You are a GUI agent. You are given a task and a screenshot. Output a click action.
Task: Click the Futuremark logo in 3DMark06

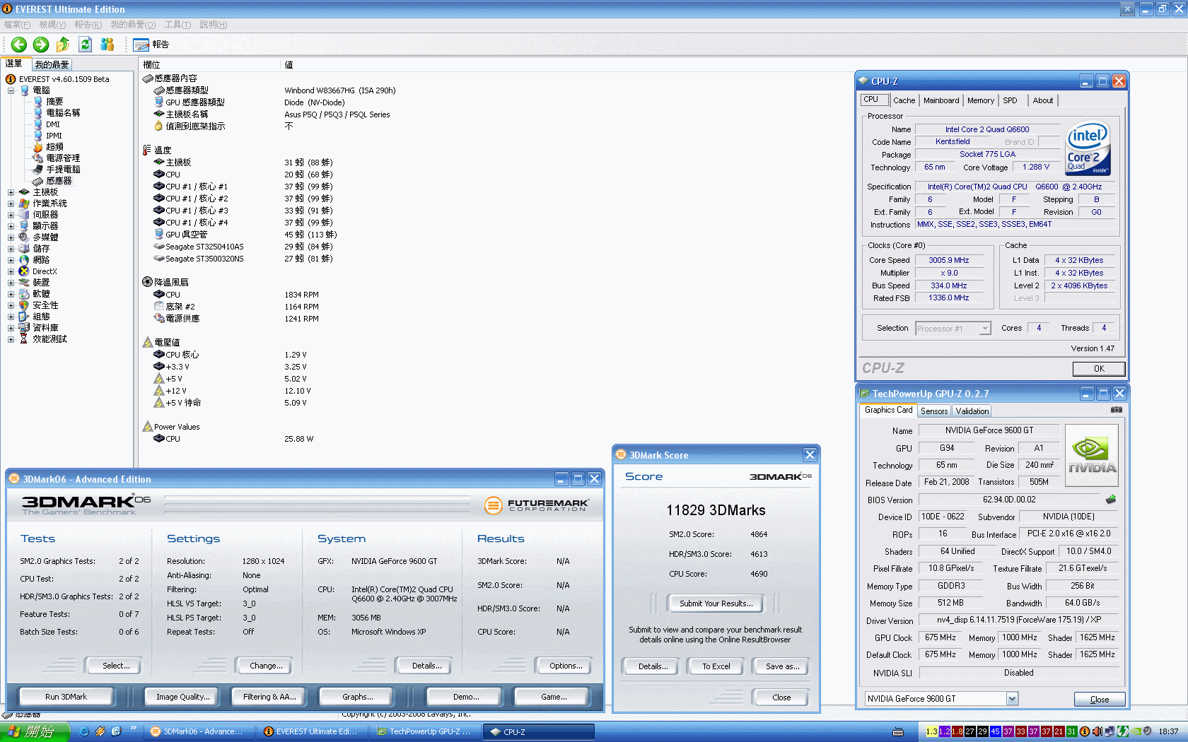tap(536, 505)
